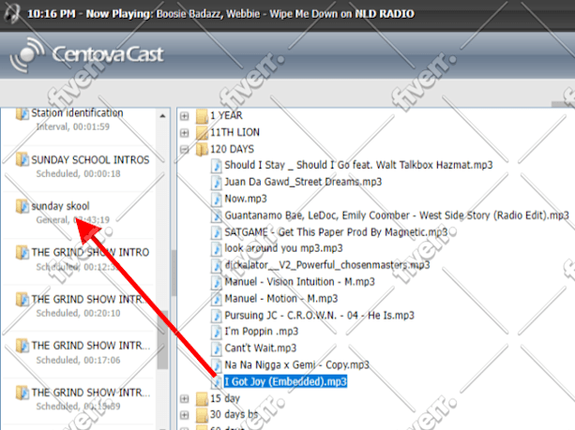Expand the 15 day folder
This screenshot has width=575, height=430.
pyautogui.click(x=184, y=398)
